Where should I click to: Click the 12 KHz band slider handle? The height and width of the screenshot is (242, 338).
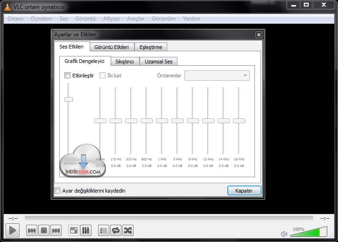(x=208, y=121)
